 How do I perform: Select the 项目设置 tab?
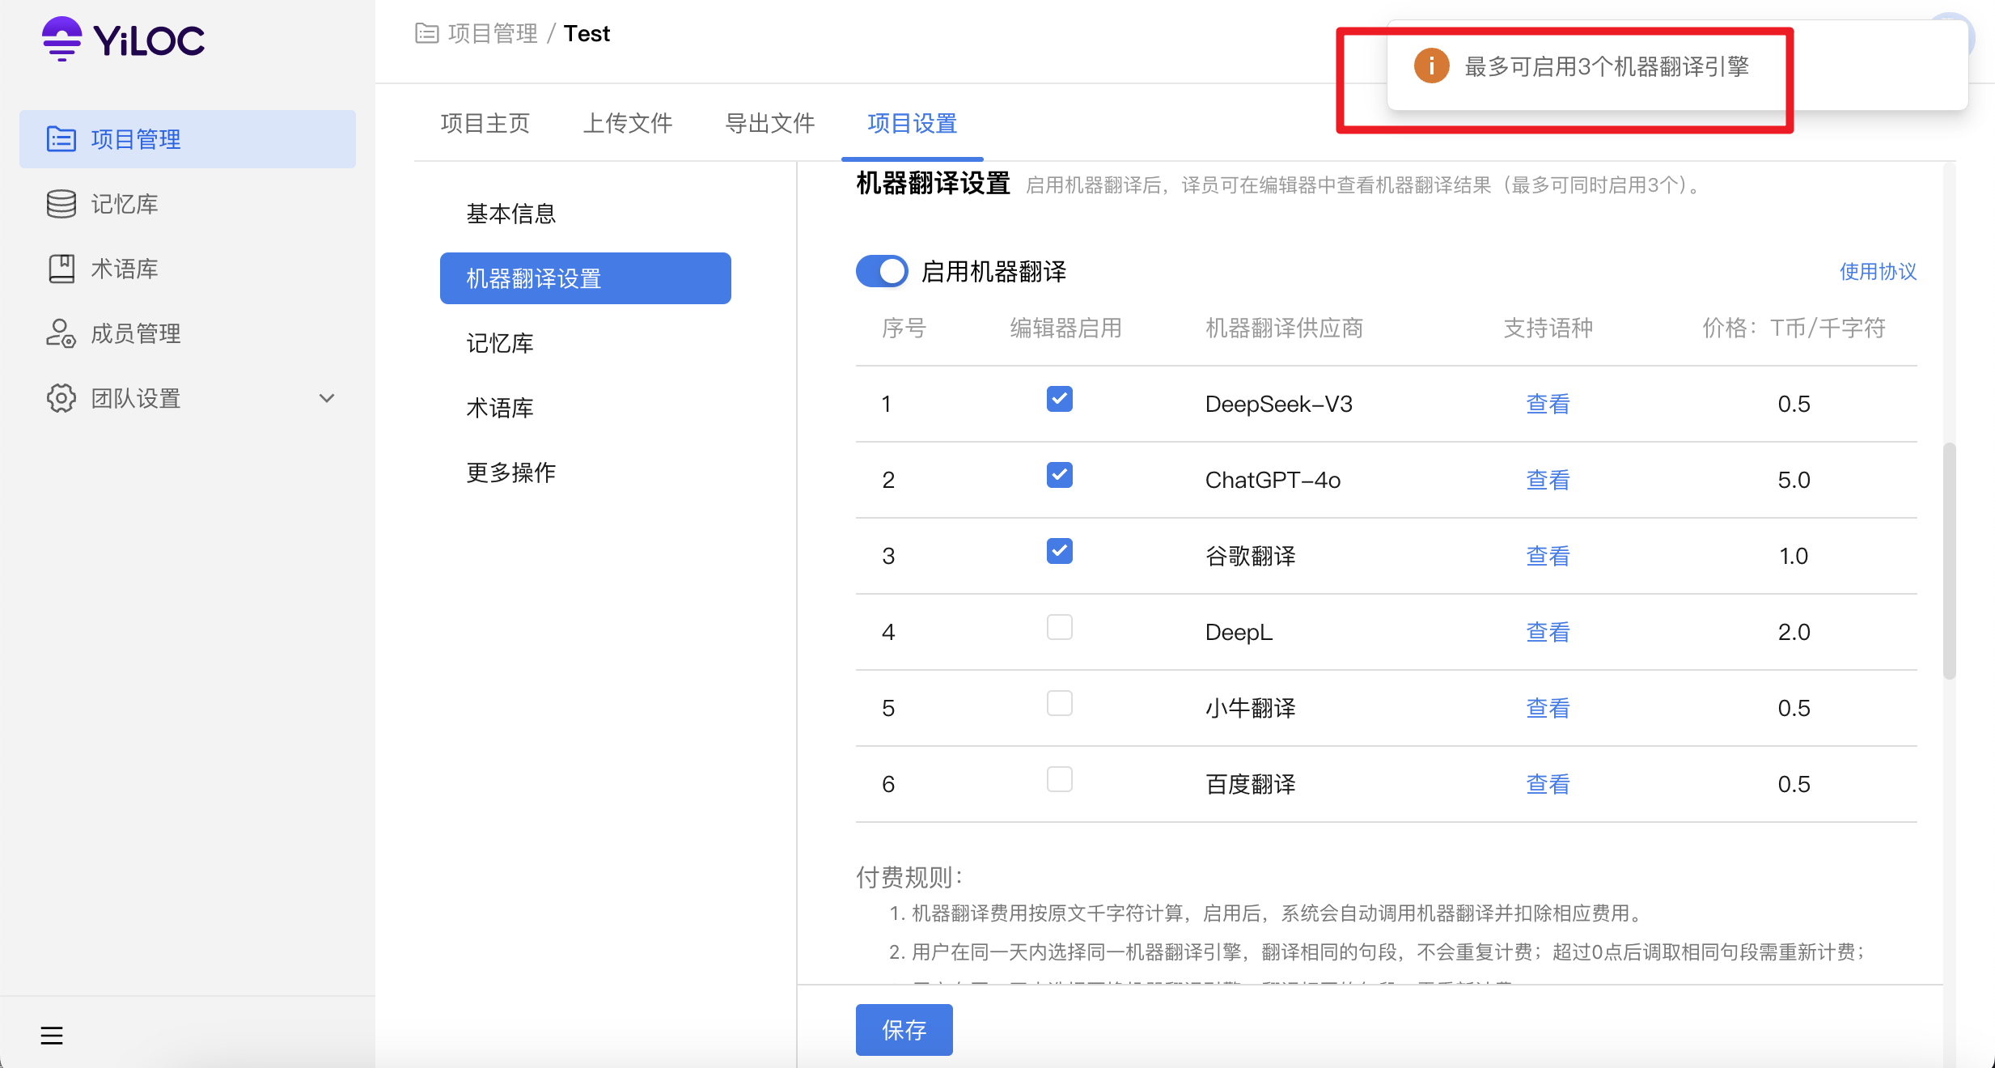(913, 123)
